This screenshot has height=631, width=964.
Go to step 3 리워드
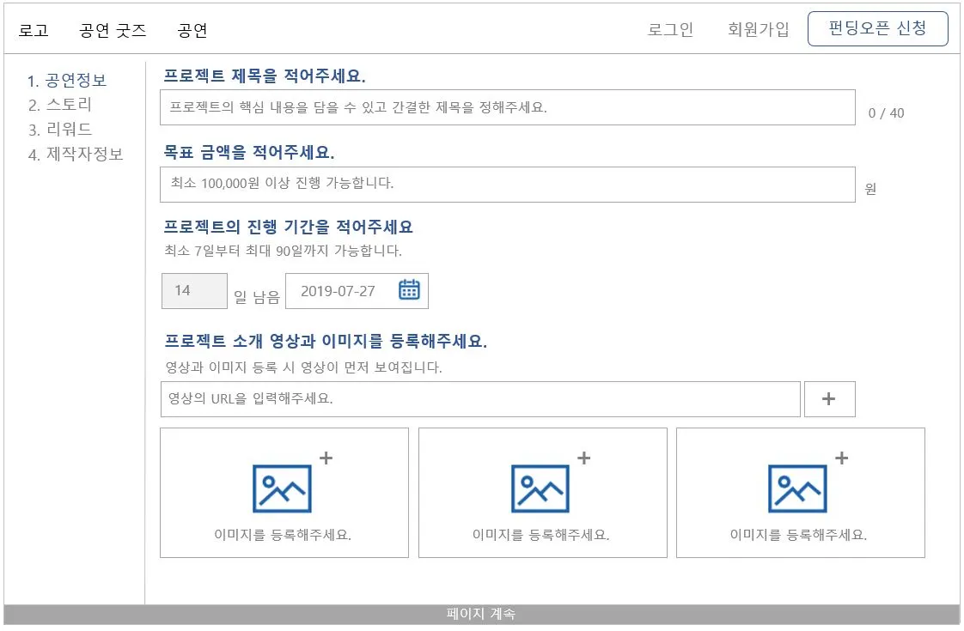pyautogui.click(x=58, y=129)
